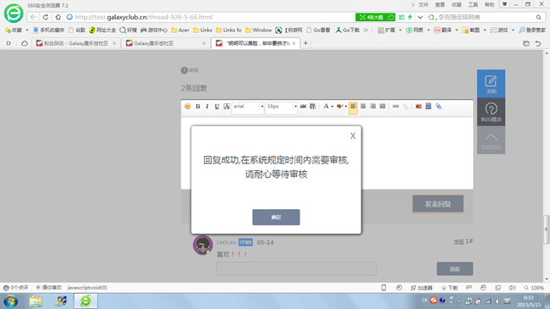Click the paste-as-text icon in editor
This screenshot has width=550, height=309.
(312, 106)
